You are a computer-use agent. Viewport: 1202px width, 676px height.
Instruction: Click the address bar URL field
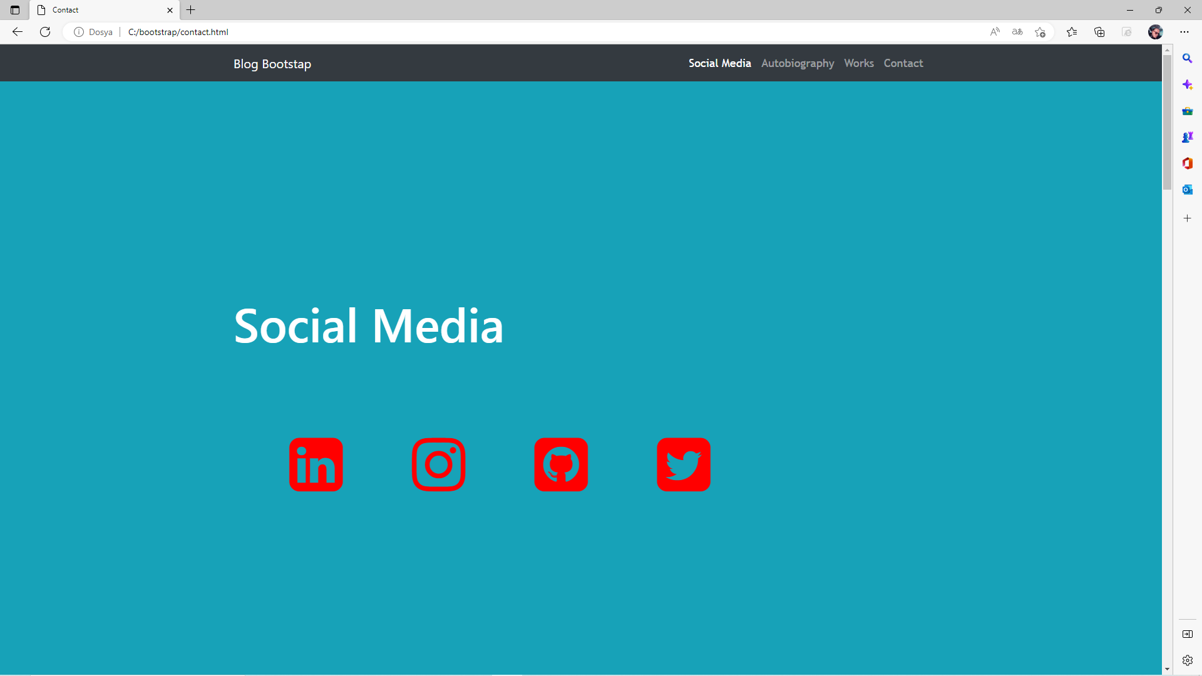click(501, 32)
